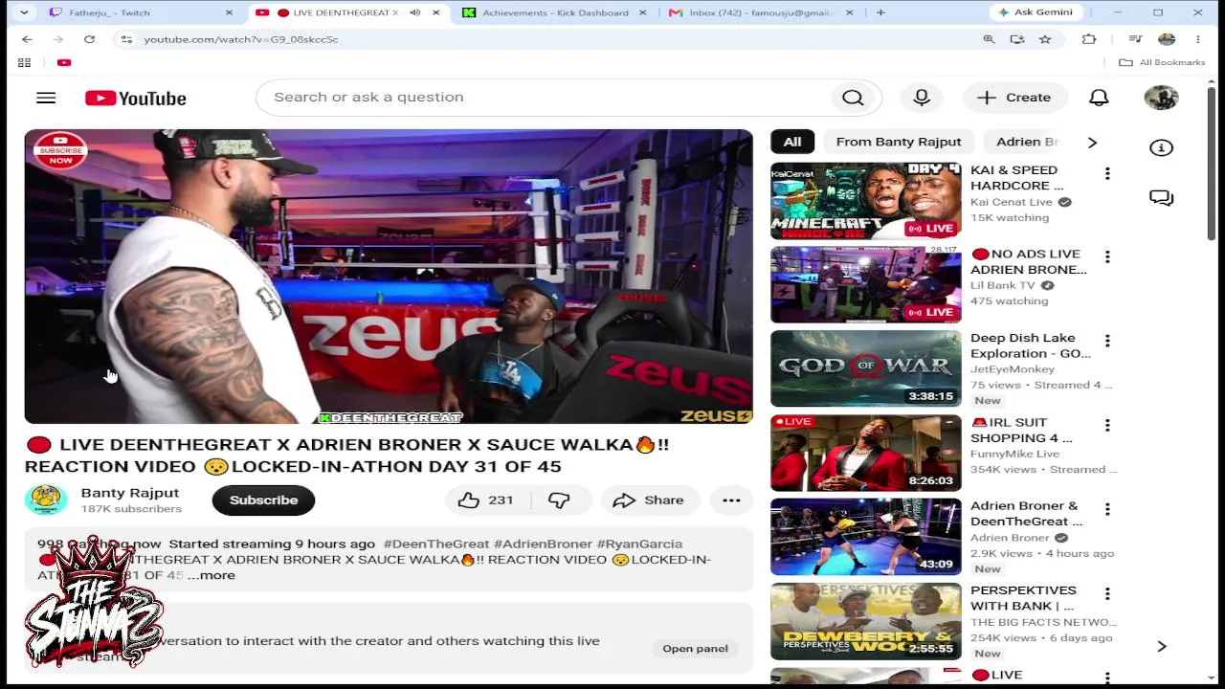
Task: Open the notifications bell
Action: coord(1099,98)
